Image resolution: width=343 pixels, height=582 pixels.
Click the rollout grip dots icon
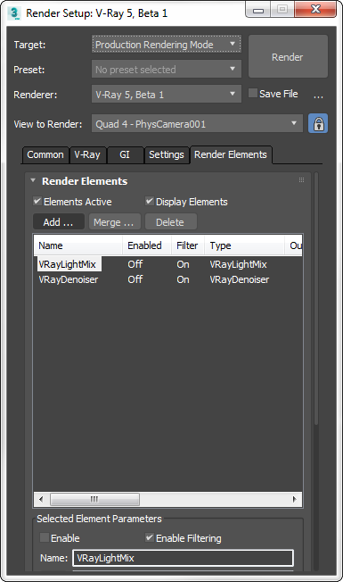coord(301,180)
